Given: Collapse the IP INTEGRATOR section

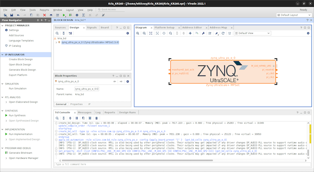Looking at the screenshot, I should (3, 55).
